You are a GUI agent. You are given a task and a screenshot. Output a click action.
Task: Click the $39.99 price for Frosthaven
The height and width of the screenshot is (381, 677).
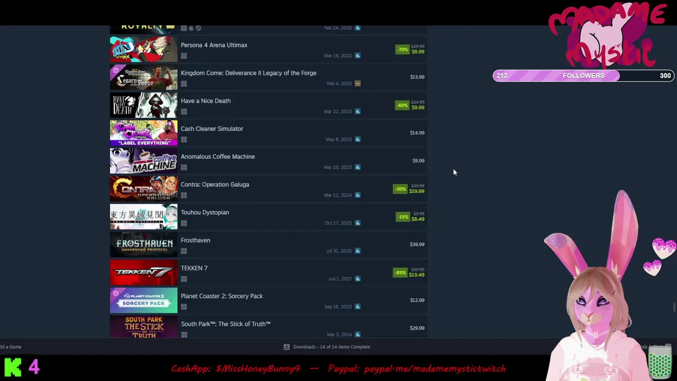[417, 244]
